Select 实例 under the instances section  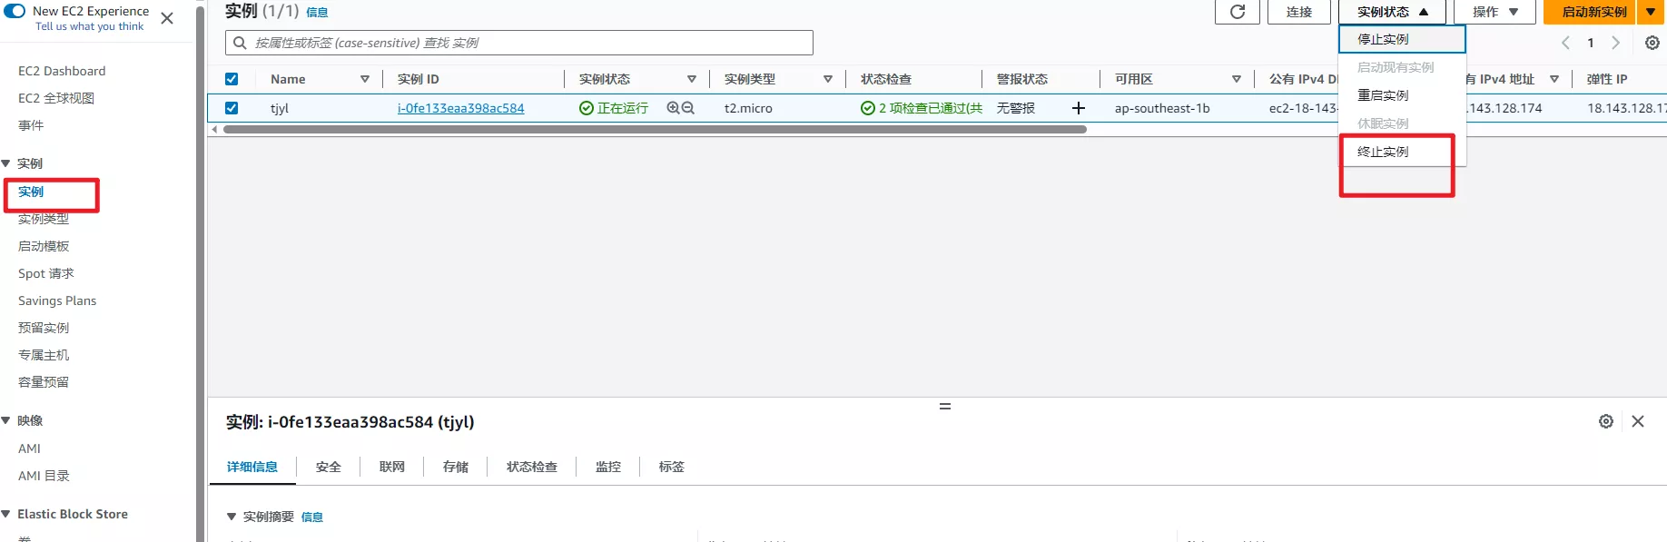point(31,192)
